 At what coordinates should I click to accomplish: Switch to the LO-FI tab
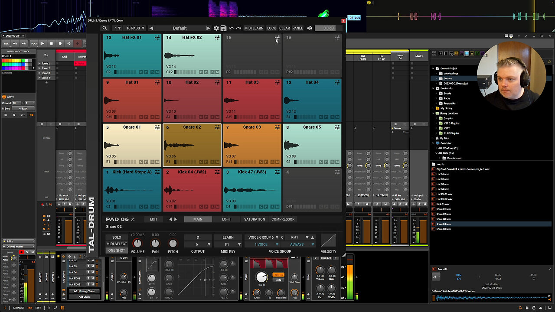(226, 219)
